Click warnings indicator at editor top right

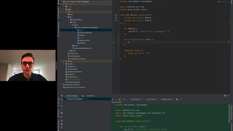219,1
